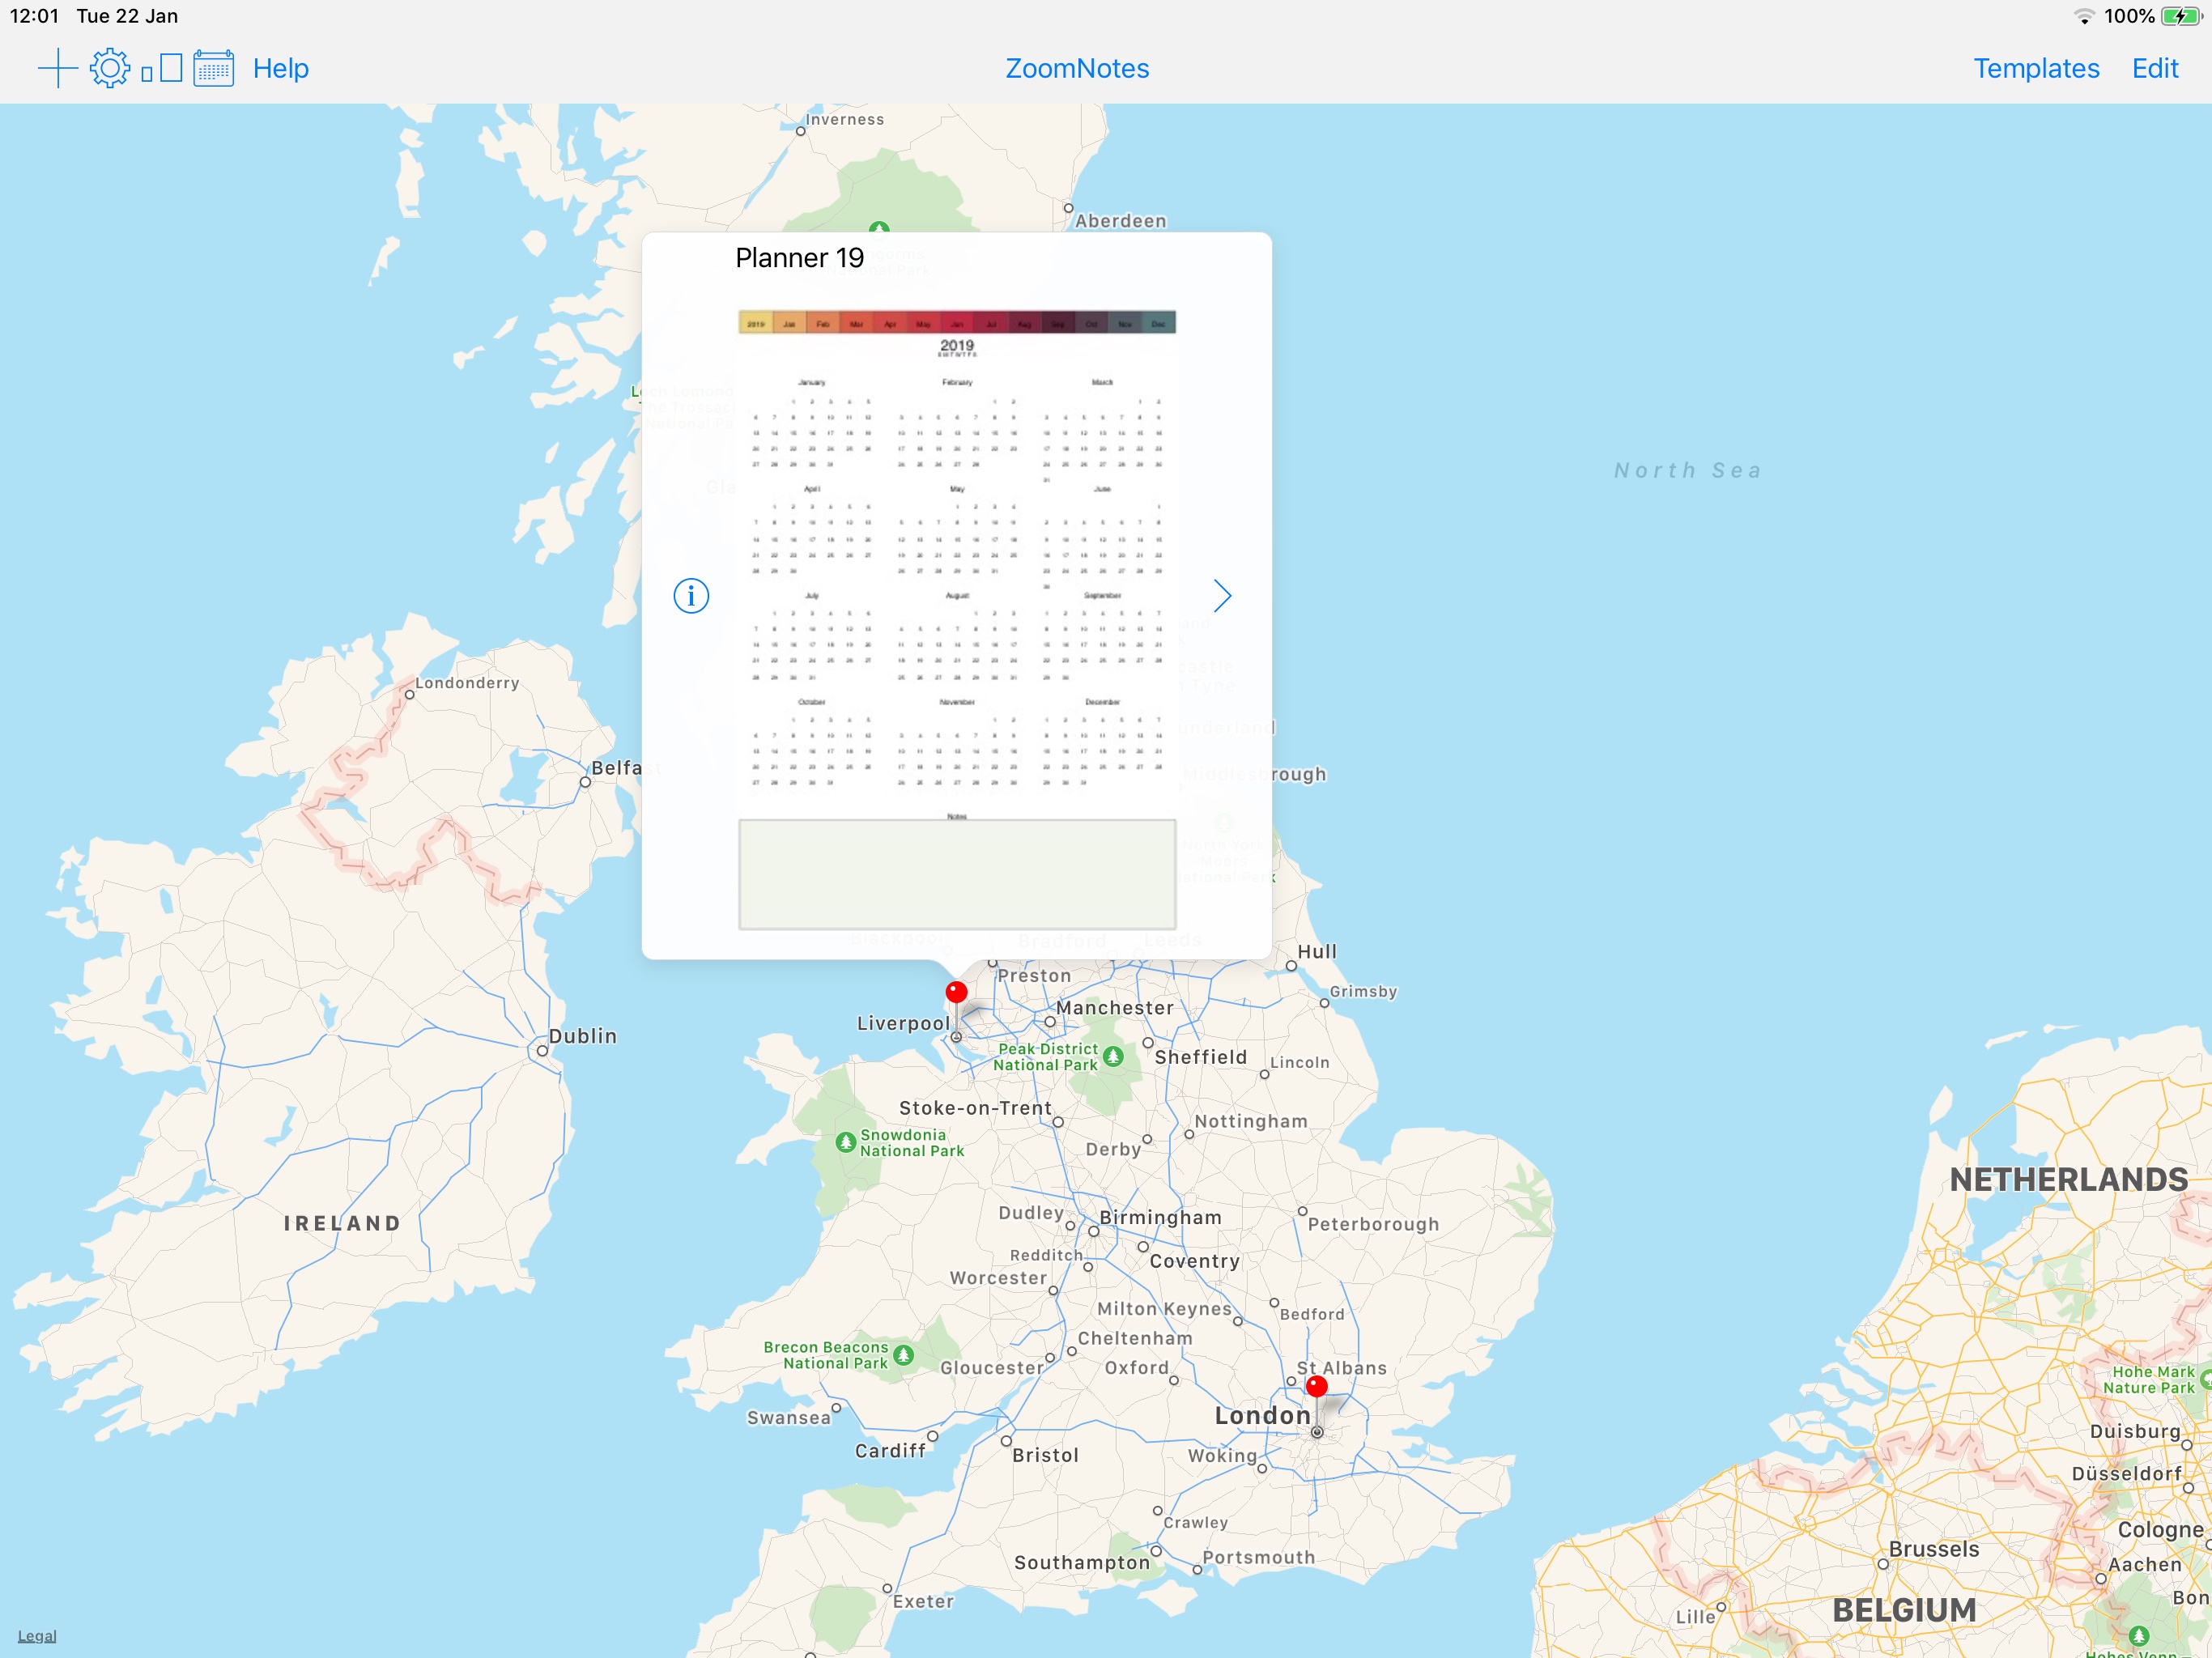Tap the plus icon to add document

pyautogui.click(x=57, y=68)
